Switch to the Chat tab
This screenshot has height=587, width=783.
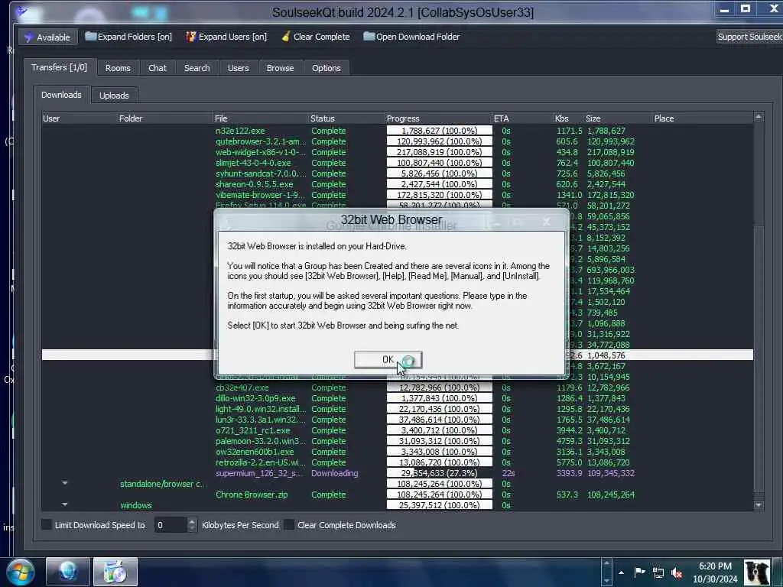click(x=158, y=68)
